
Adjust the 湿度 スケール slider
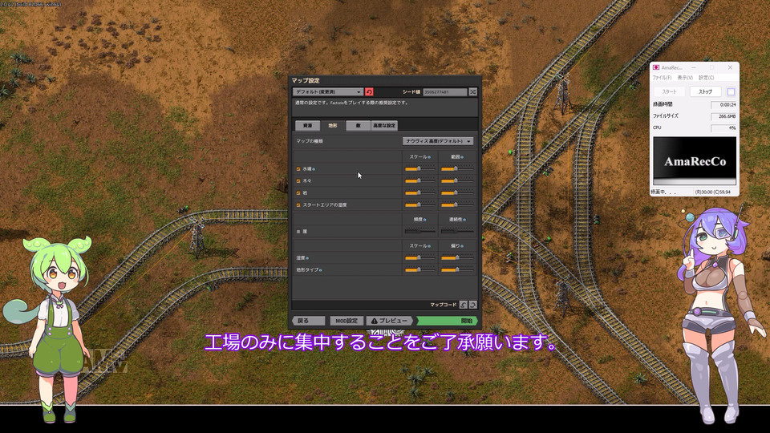click(x=419, y=257)
